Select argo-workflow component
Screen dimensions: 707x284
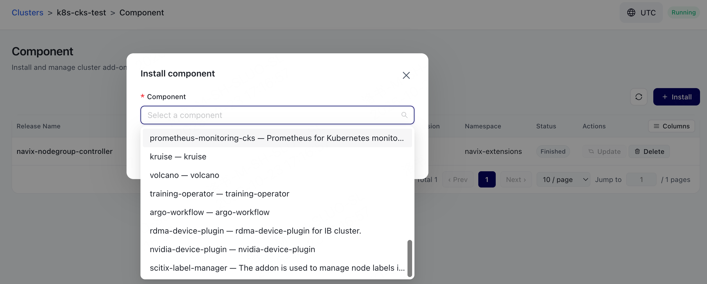(x=277, y=212)
